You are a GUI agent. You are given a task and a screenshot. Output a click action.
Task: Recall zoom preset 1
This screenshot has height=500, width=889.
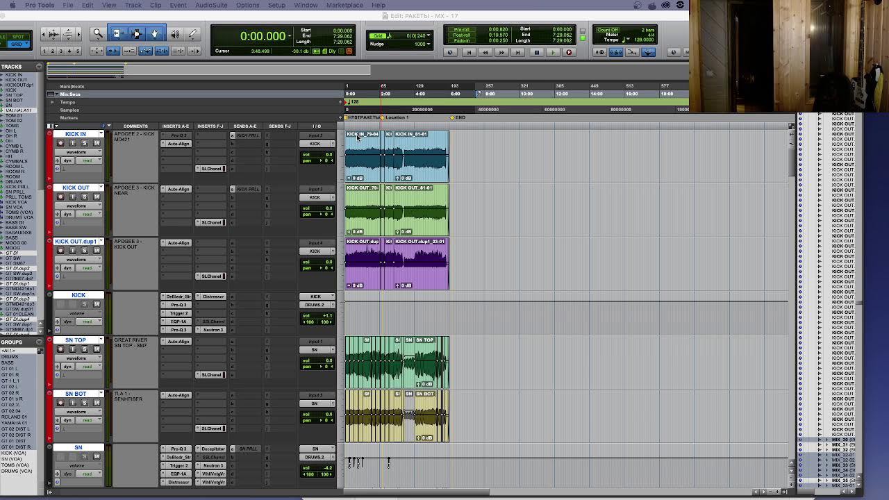(x=44, y=51)
